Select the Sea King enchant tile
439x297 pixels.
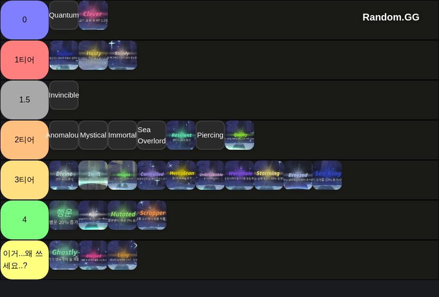(327, 175)
